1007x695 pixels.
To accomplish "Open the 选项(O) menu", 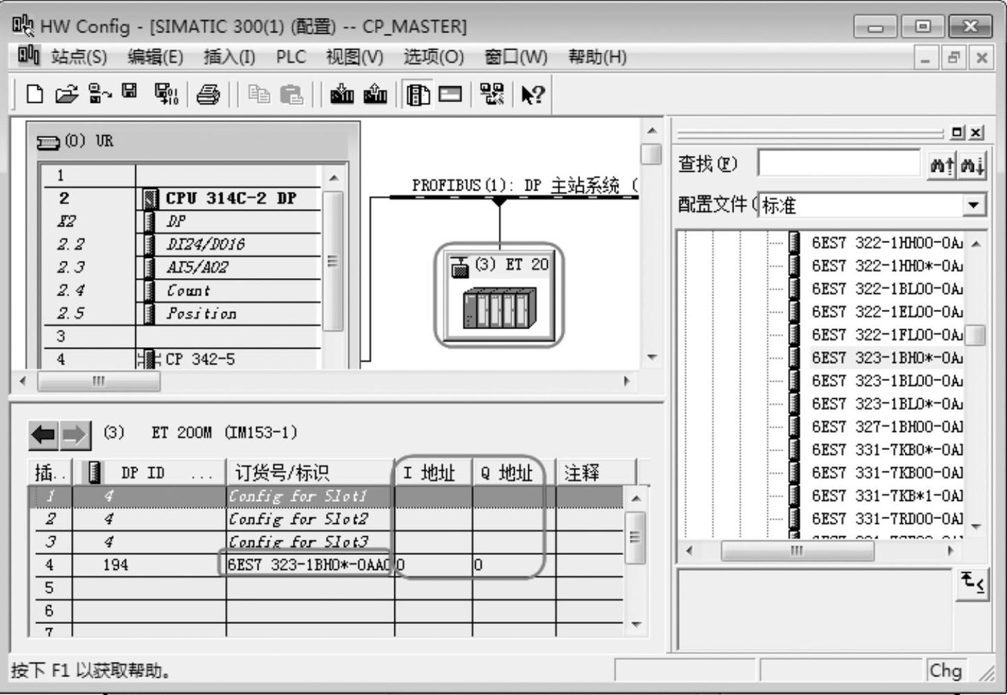I will click(434, 57).
